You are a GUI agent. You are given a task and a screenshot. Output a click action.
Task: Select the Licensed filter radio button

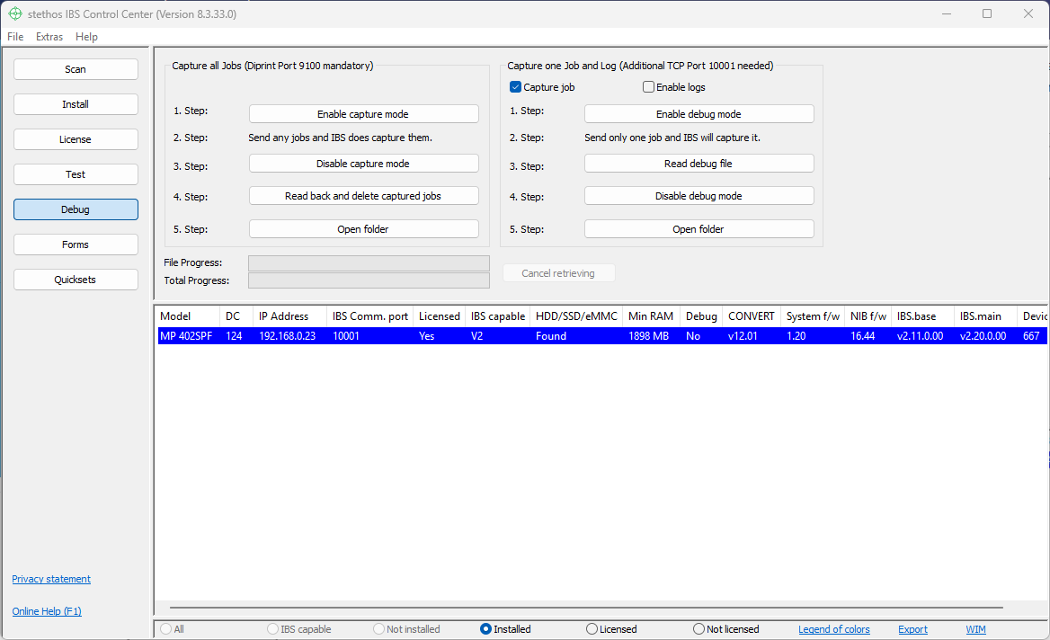pyautogui.click(x=592, y=628)
